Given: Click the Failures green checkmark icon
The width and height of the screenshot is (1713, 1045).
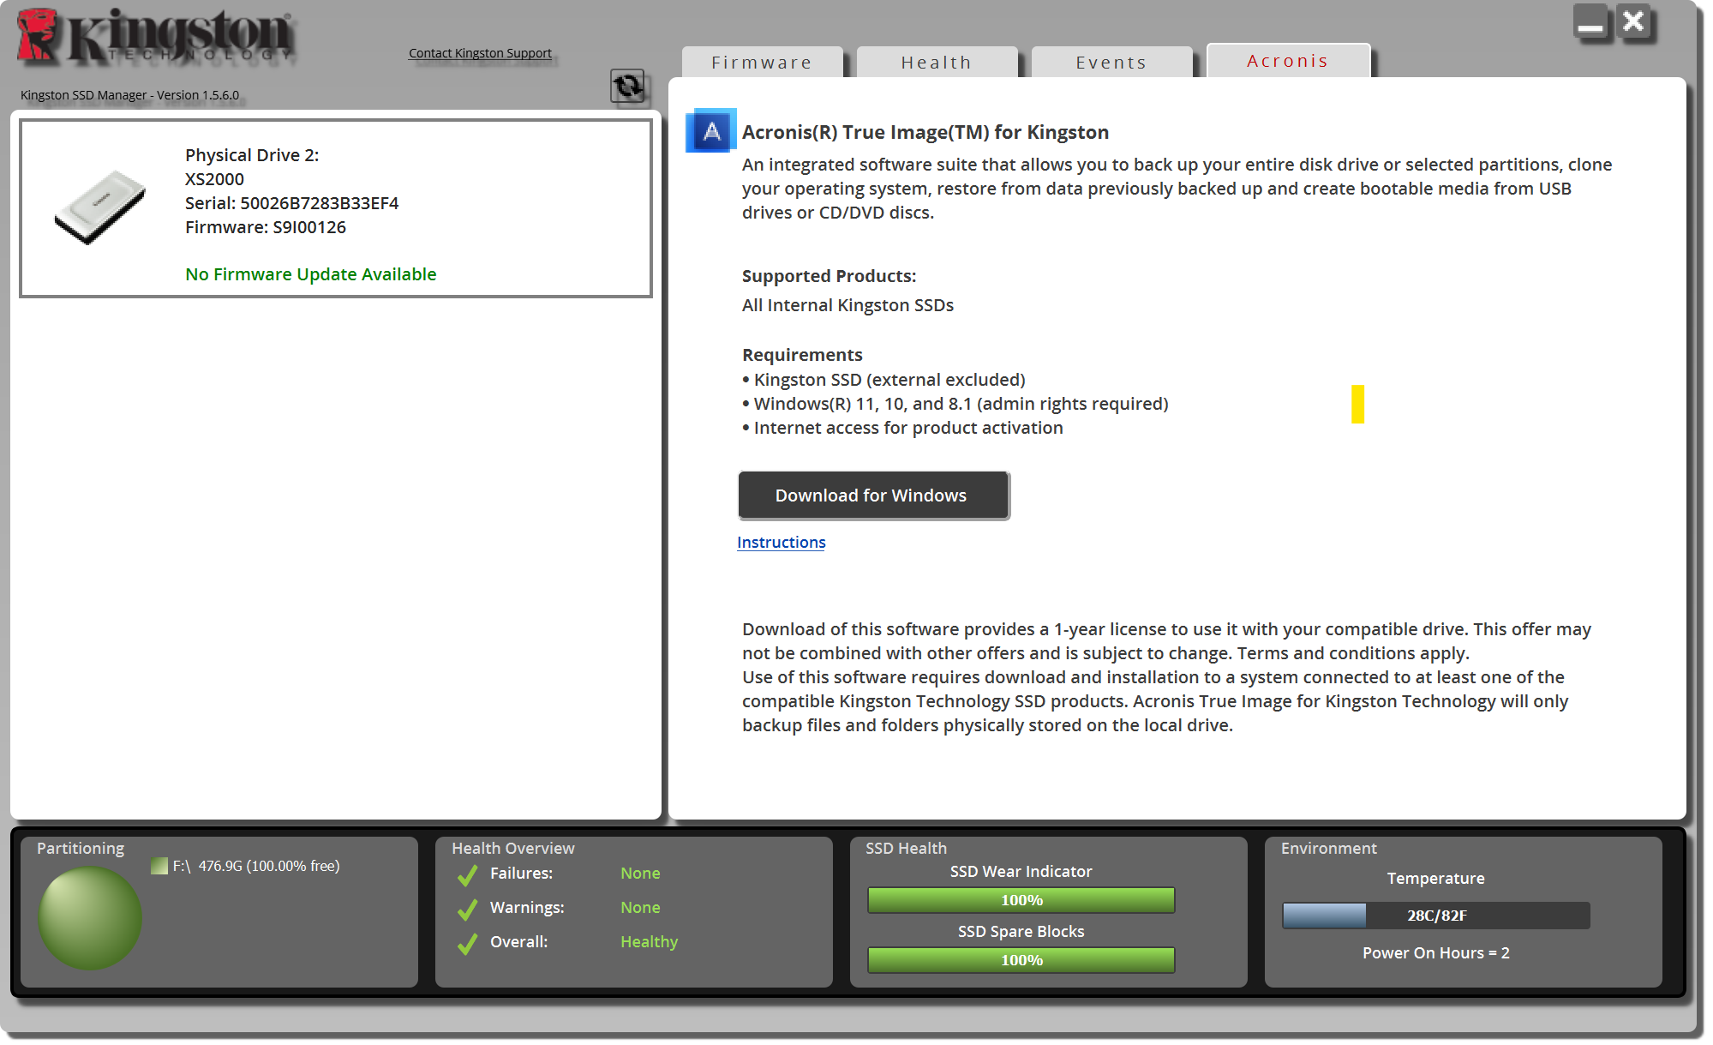Looking at the screenshot, I should point(468,874).
